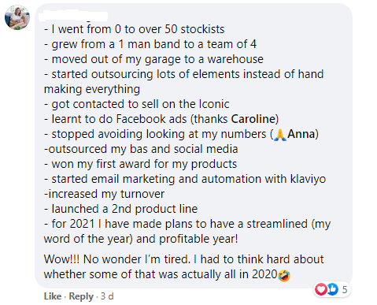This screenshot has width=377, height=305.
Task: Click the 'Wow!!! No wonder I'm tired' paragraph
Action: point(183,266)
